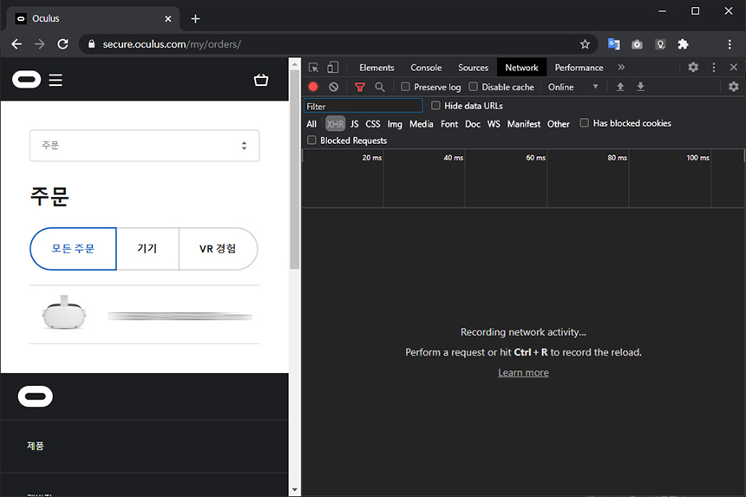Clear the network log
Image resolution: width=746 pixels, height=497 pixels.
[333, 87]
